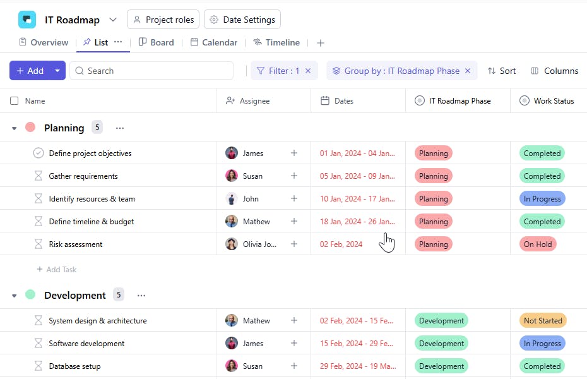Mark Define project objectives complete circle
587x379 pixels.
tap(39, 153)
